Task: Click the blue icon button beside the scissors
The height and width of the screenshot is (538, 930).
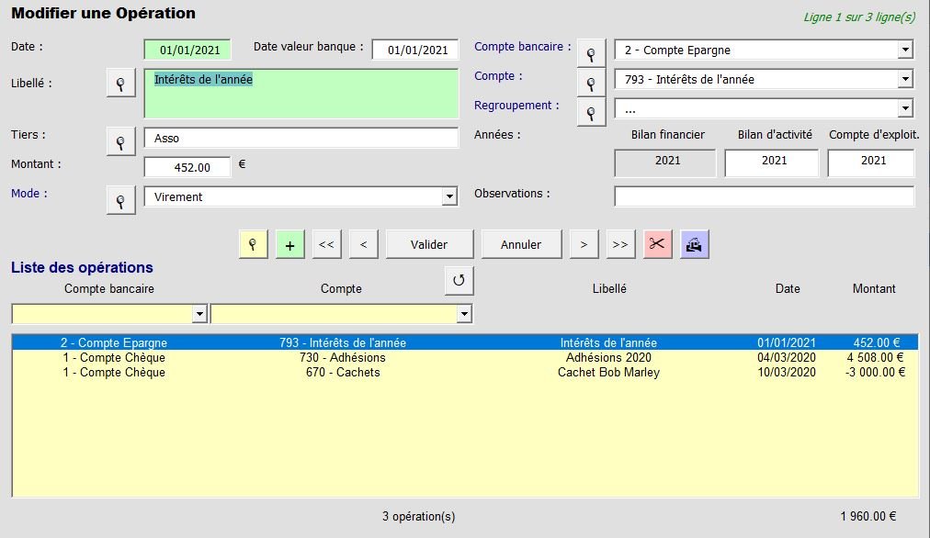Action: (x=694, y=244)
